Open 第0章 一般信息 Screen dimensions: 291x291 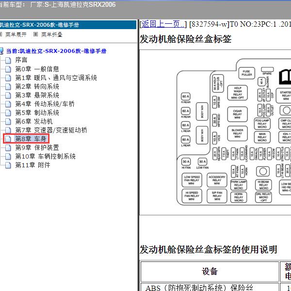click(37, 69)
